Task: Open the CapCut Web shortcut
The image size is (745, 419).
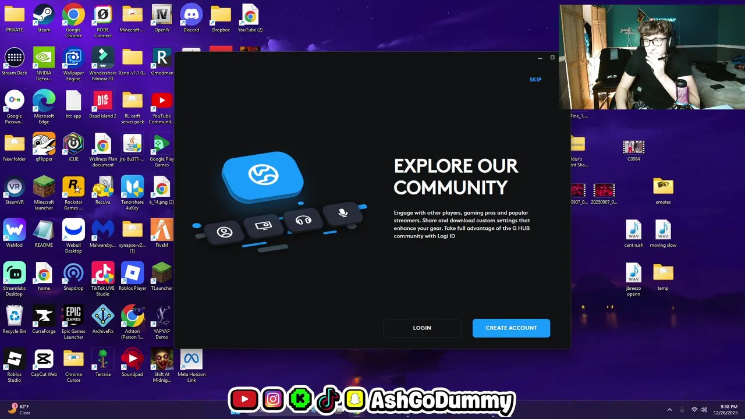Action: tap(44, 363)
